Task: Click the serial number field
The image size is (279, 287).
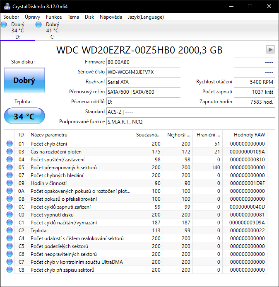Action: 143,72
